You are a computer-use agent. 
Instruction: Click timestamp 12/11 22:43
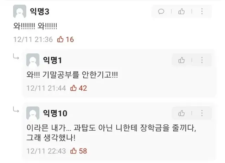(46, 151)
